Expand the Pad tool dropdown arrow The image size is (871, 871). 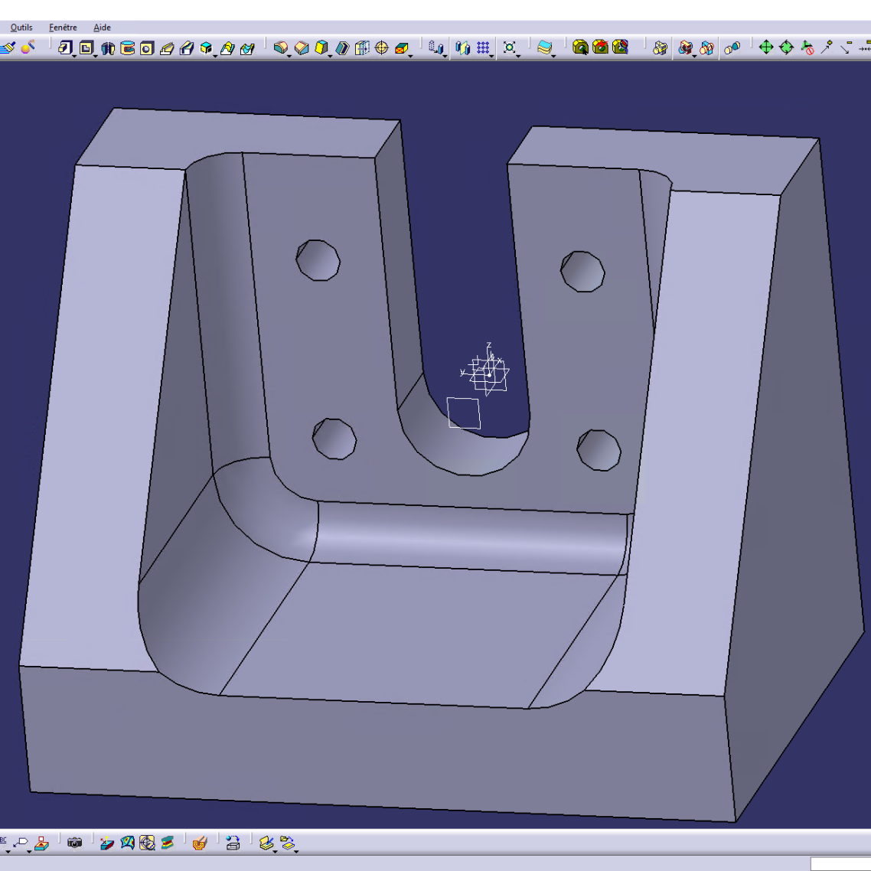click(73, 55)
